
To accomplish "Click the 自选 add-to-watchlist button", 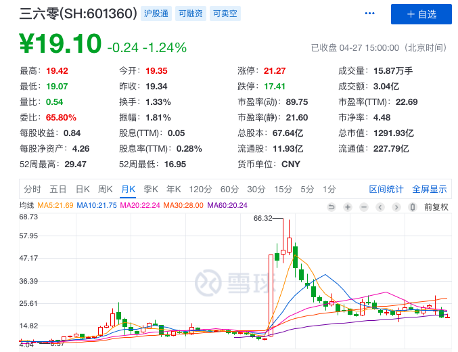I will [x=421, y=14].
